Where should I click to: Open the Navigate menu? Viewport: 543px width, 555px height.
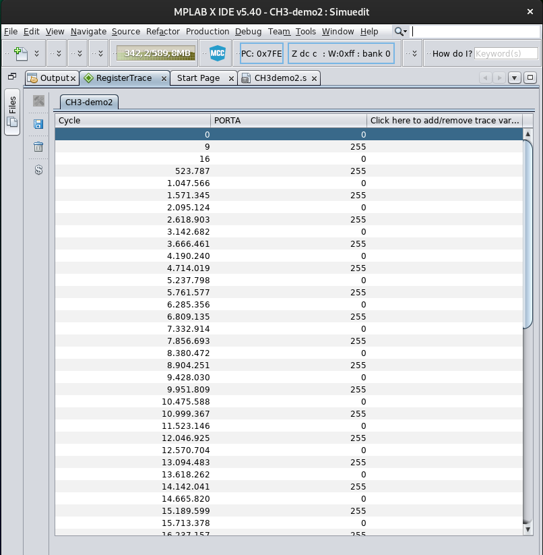pyautogui.click(x=88, y=32)
